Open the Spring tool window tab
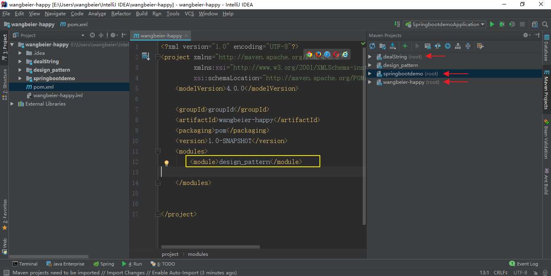 pos(104,264)
